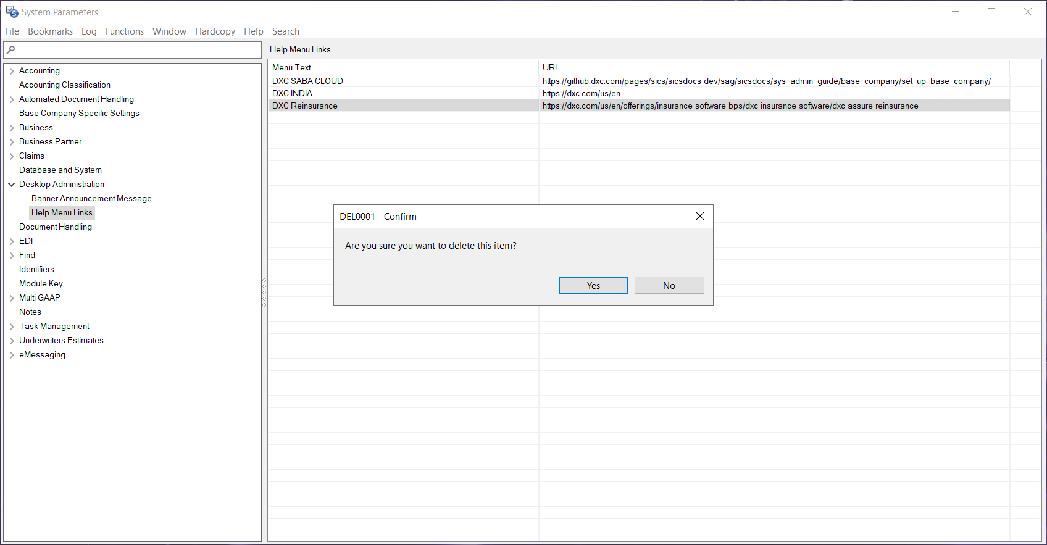Image resolution: width=1047 pixels, height=545 pixels.
Task: Select the DXC SABA CLOUD row
Action: click(639, 81)
